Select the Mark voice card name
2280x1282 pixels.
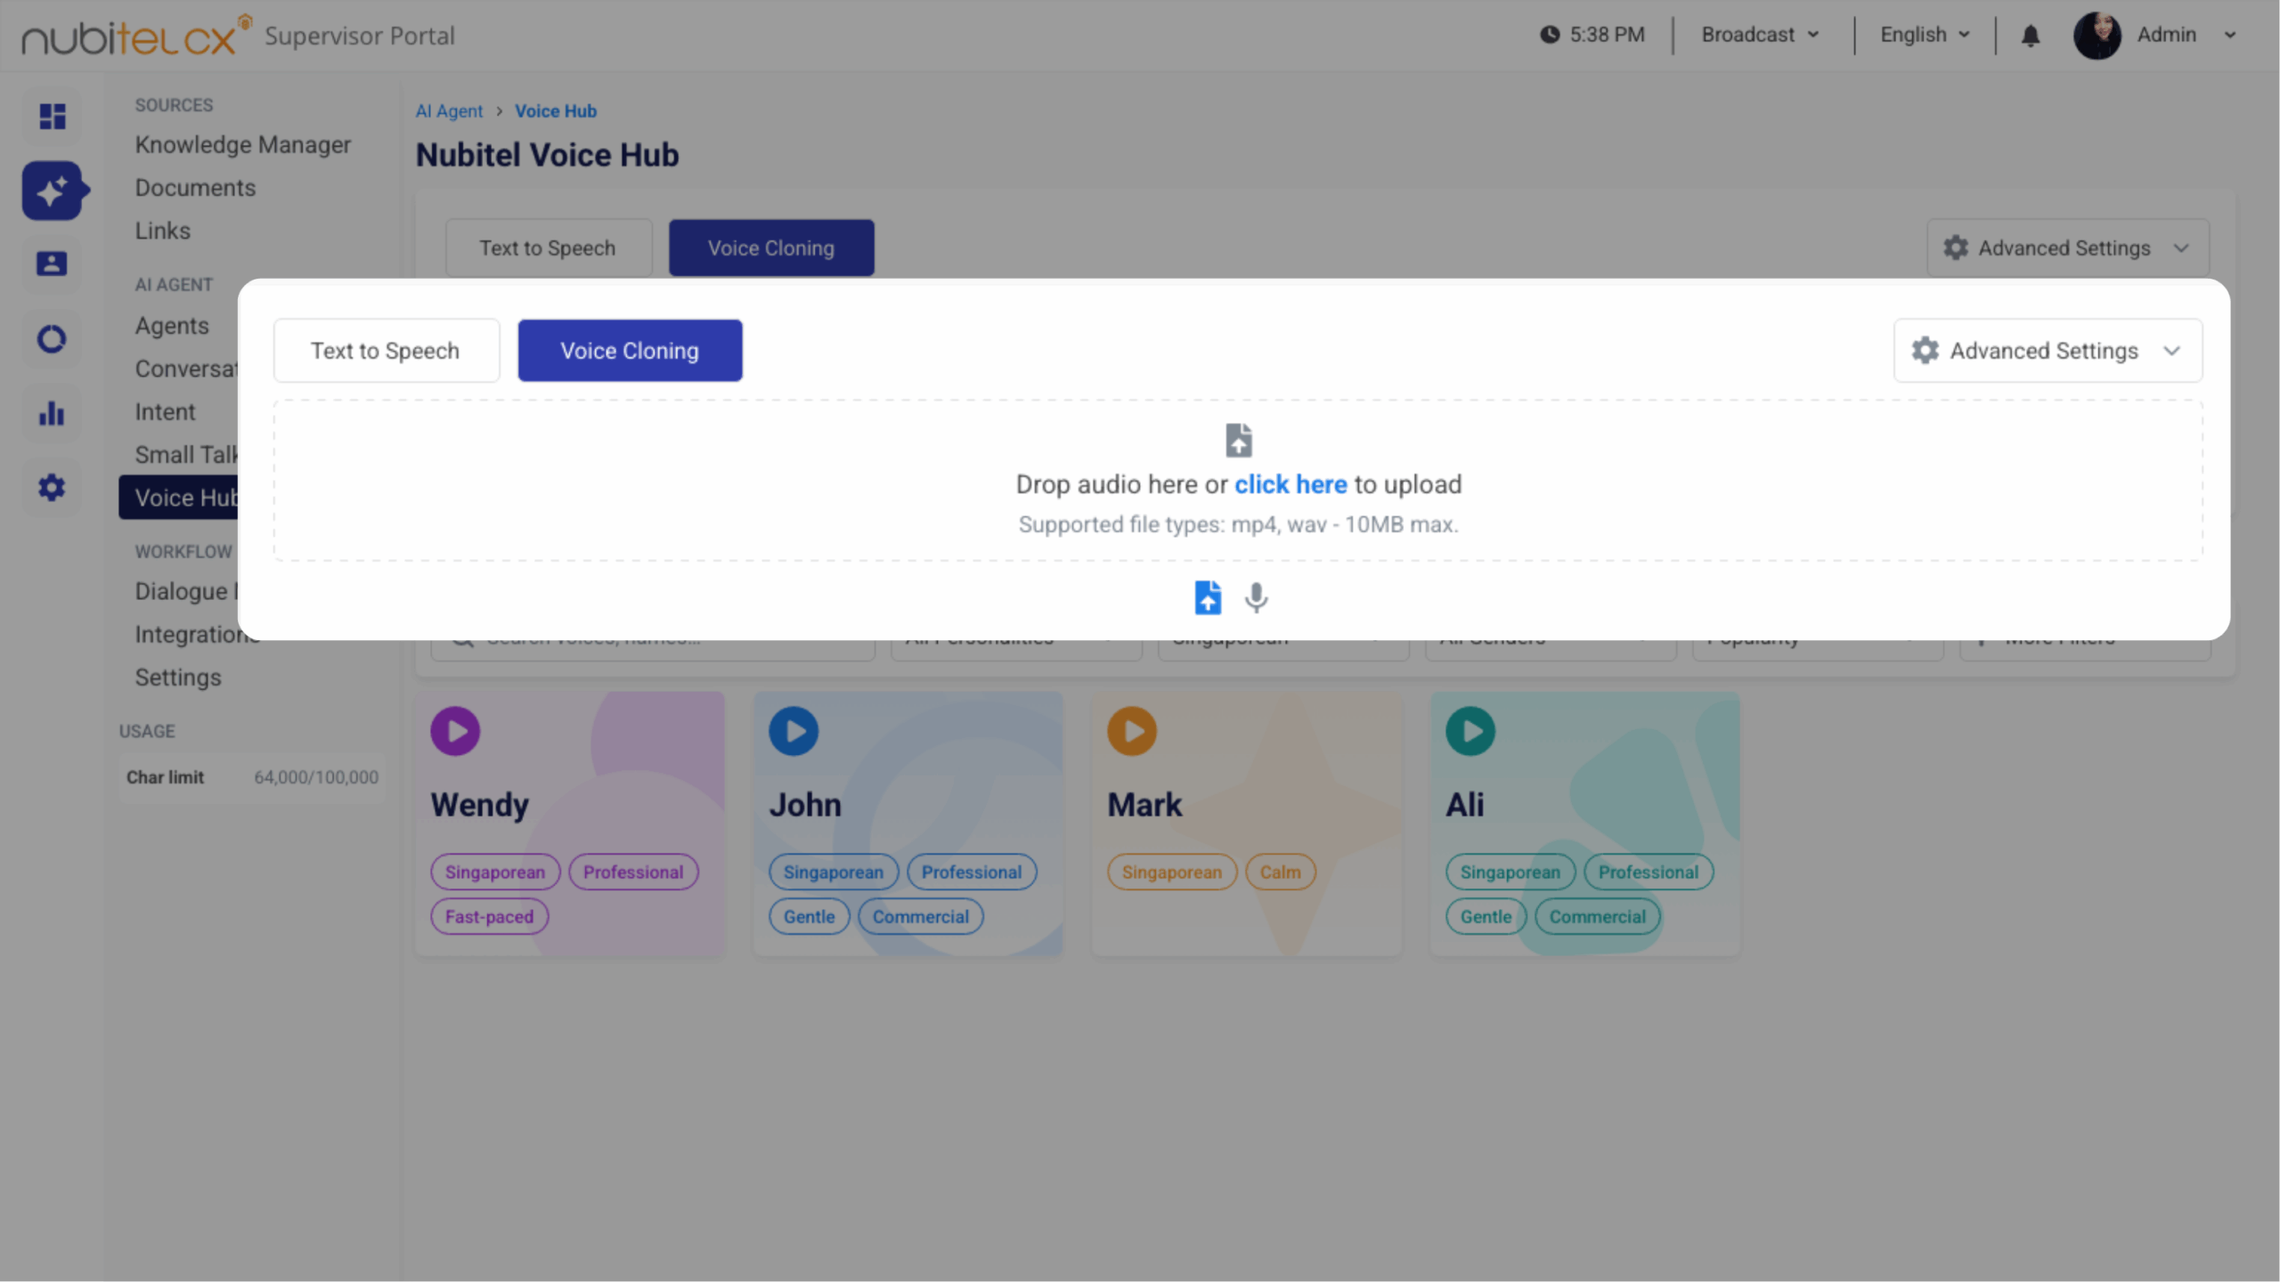tap(1144, 804)
